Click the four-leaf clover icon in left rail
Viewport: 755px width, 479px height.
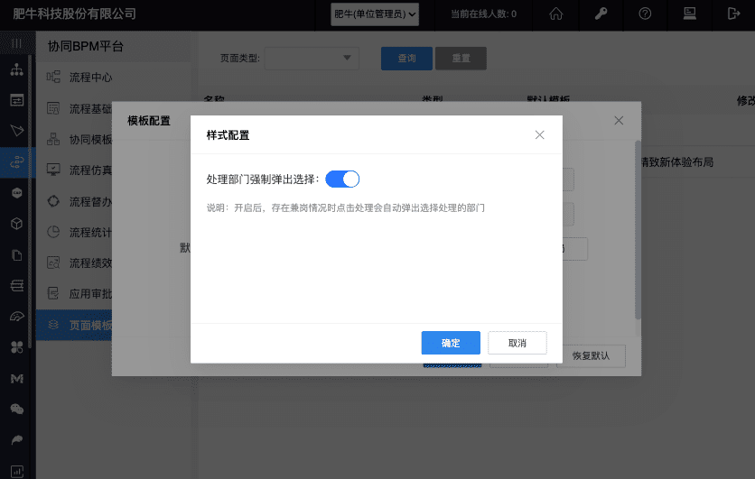click(17, 347)
